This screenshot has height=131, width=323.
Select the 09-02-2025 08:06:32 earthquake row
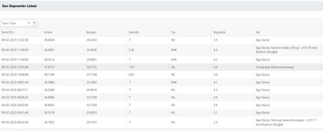tap(161, 97)
